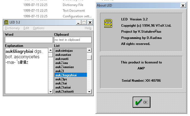Click the 'All rights reserved.' line
Image resolution: width=190 pixels, height=116 pixels.
click(136, 44)
